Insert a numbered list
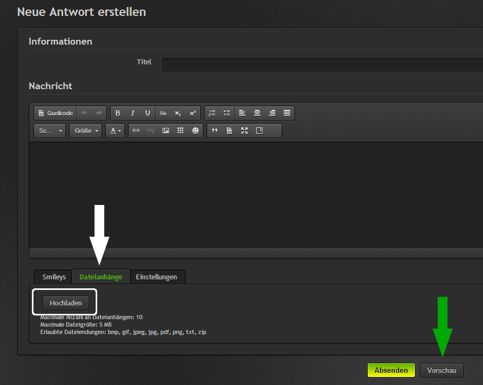Image resolution: width=483 pixels, height=385 pixels. coord(212,113)
